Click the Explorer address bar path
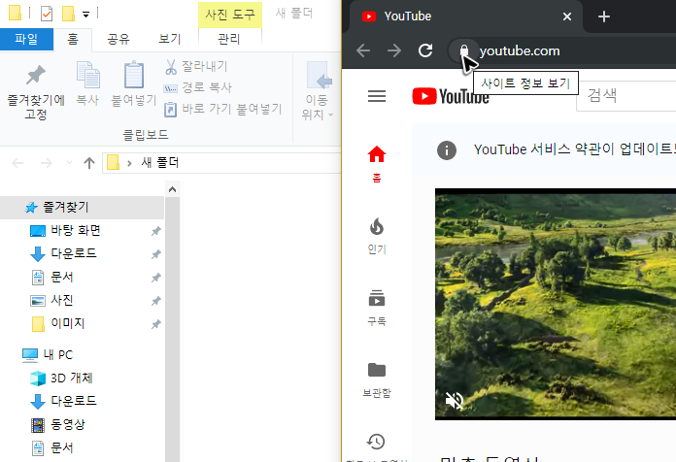 coord(222,163)
